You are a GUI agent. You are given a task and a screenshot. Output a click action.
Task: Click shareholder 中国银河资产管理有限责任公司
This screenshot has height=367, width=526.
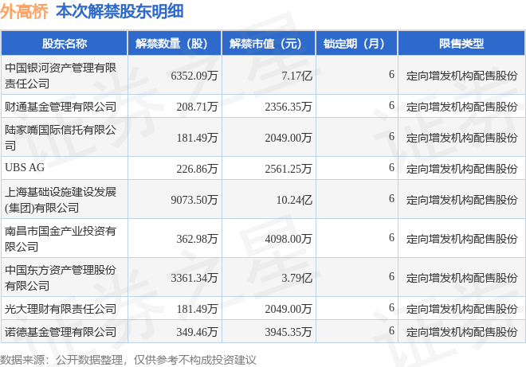(x=61, y=76)
